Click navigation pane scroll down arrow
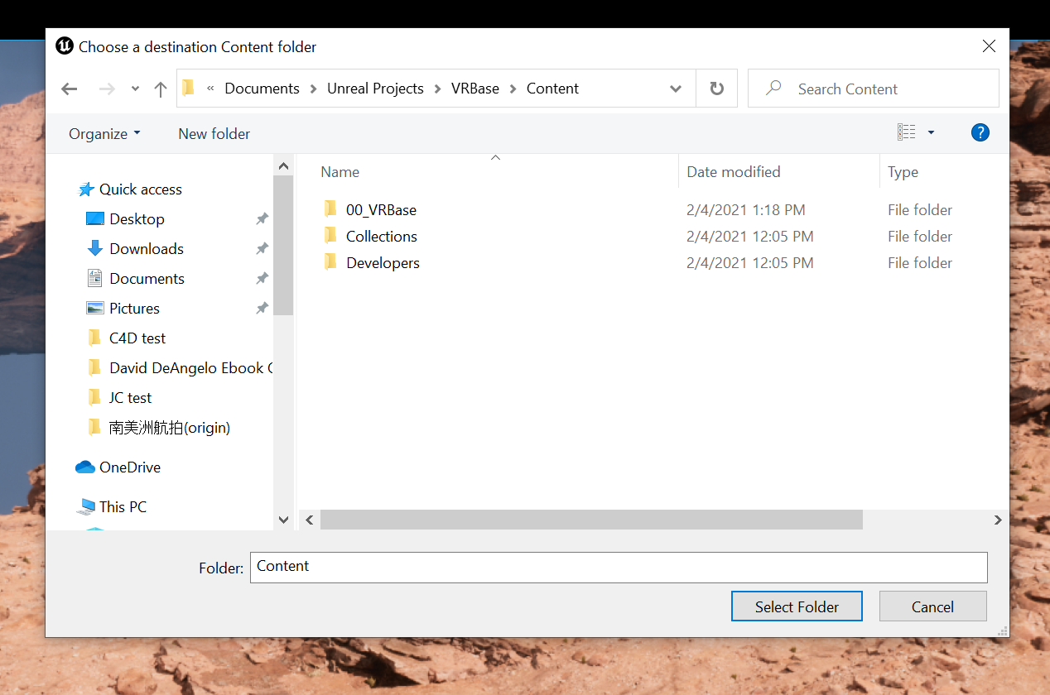The height and width of the screenshot is (695, 1050). (x=284, y=520)
